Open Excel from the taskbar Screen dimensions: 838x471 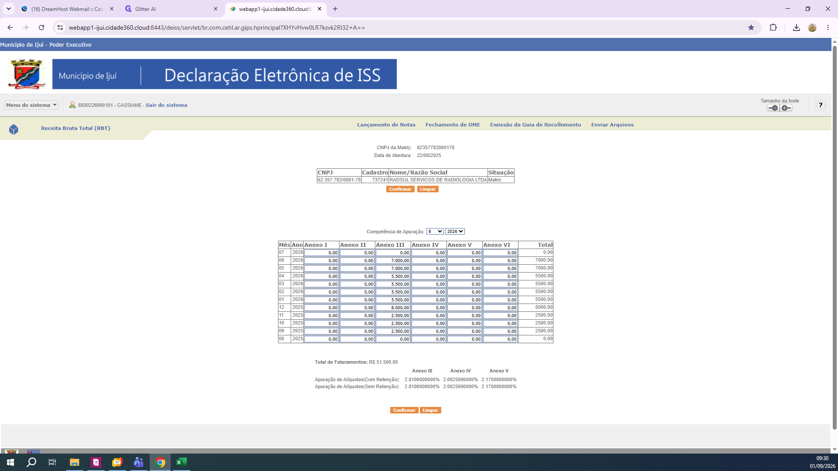click(x=182, y=462)
